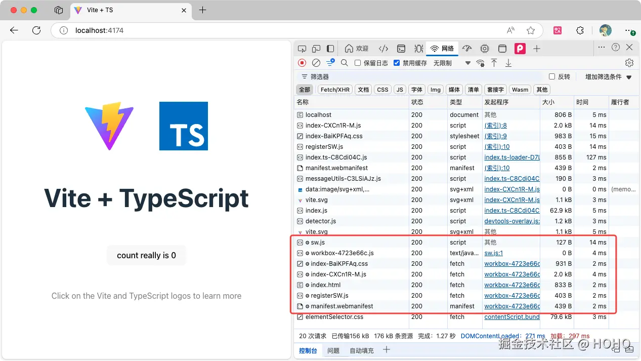The height and width of the screenshot is (361, 641).
Task: Filter requests by Img
Action: coord(435,90)
